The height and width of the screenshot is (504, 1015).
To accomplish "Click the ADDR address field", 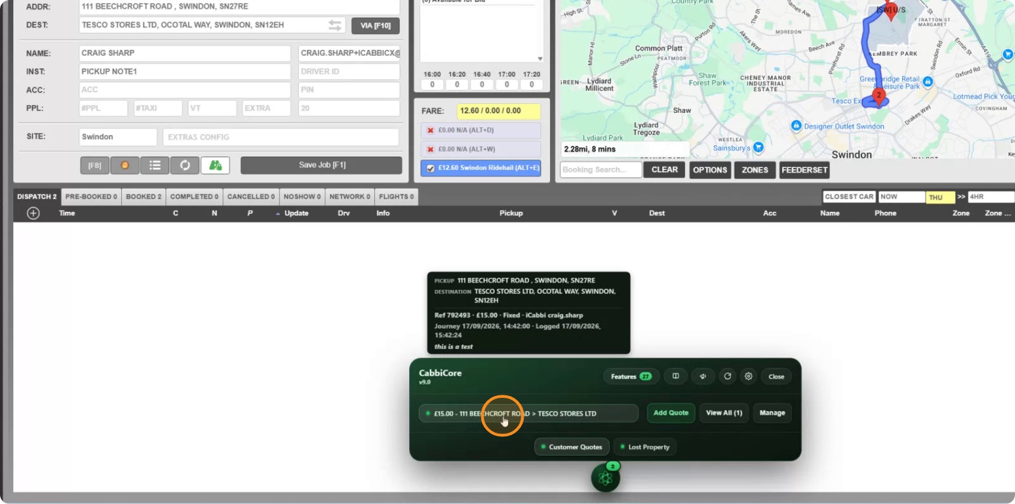I will [x=239, y=7].
